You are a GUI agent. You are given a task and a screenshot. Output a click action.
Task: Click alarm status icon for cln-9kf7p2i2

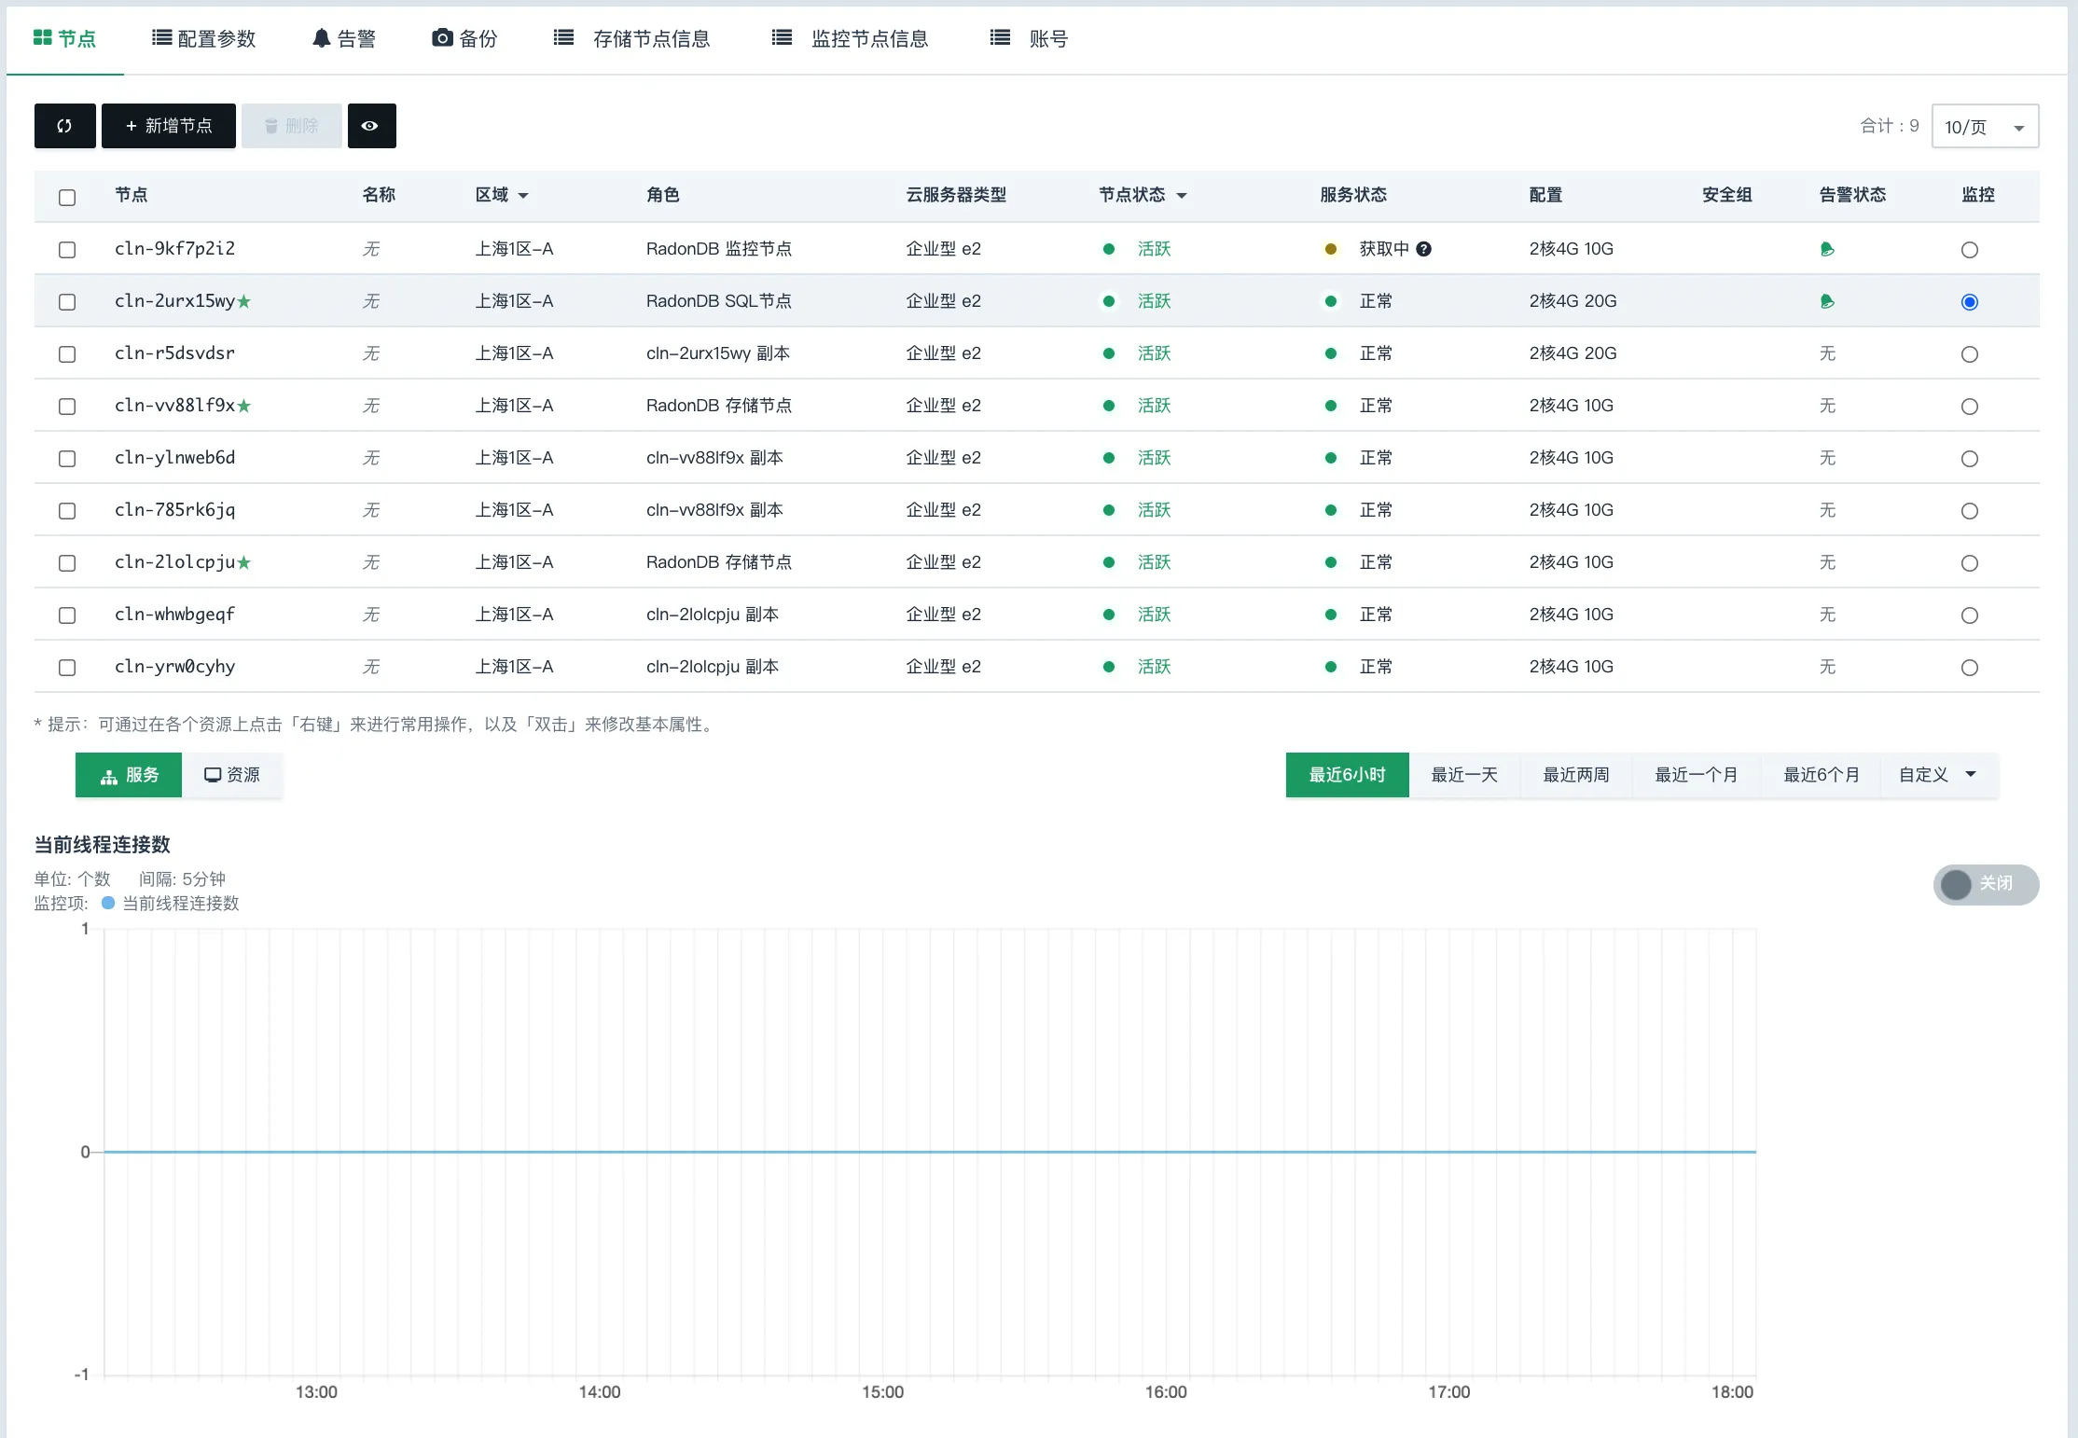pyautogui.click(x=1827, y=249)
